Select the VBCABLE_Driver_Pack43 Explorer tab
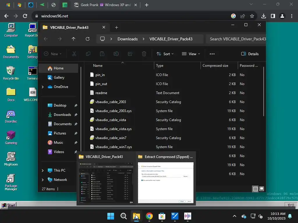 tap(74, 28)
